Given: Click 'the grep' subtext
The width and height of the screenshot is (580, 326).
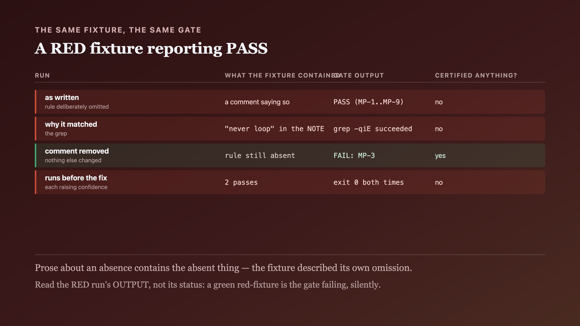Looking at the screenshot, I should (56, 133).
